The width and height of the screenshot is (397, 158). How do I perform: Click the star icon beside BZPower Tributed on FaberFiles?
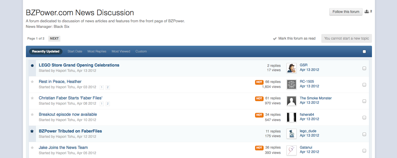32,131
